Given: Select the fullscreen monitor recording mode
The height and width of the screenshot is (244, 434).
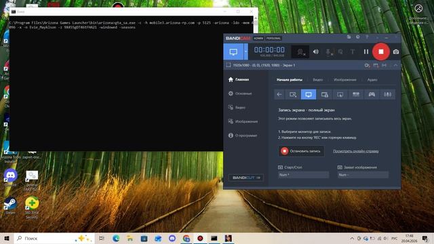Looking at the screenshot, I should tap(309, 94).
